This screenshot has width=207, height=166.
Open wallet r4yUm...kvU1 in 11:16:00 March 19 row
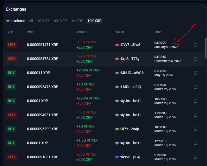130,115
